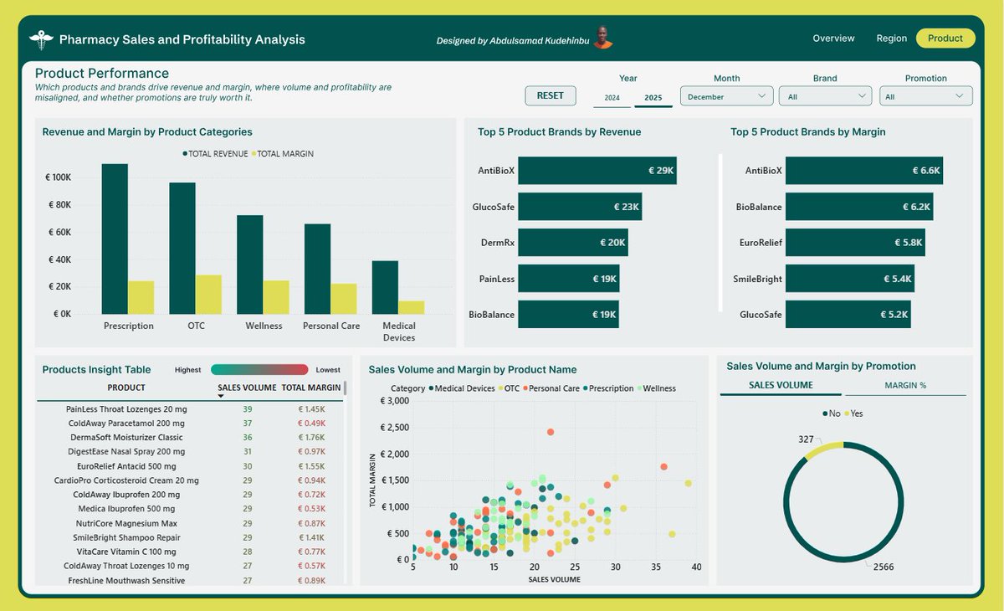Click the highest-margin orange scatter point
The width and height of the screenshot is (1004, 611).
click(551, 432)
